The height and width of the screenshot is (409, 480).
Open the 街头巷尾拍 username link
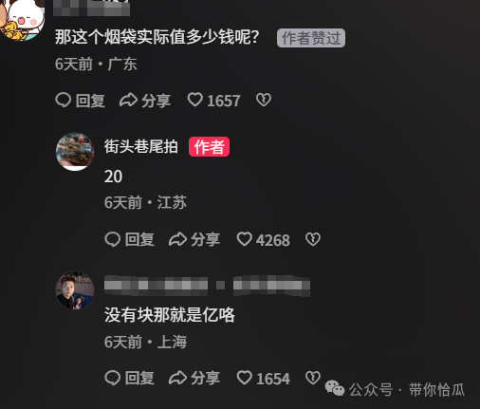tap(141, 146)
